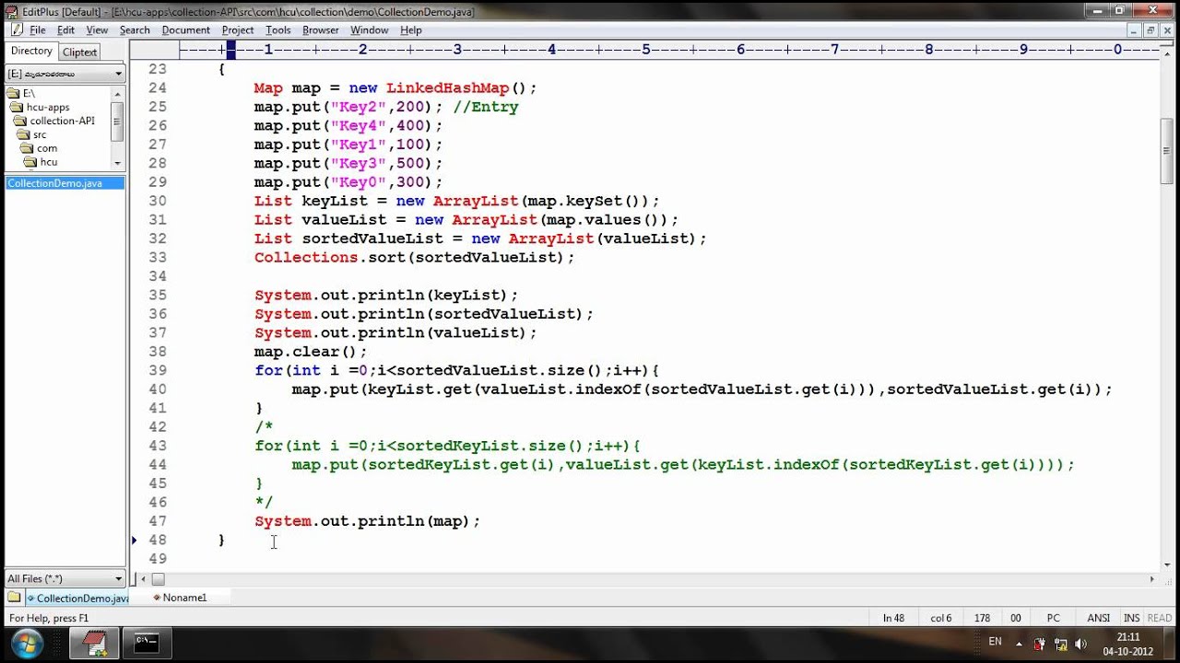Click 'Collections' on line 33
The height and width of the screenshot is (663, 1180).
[x=306, y=257]
